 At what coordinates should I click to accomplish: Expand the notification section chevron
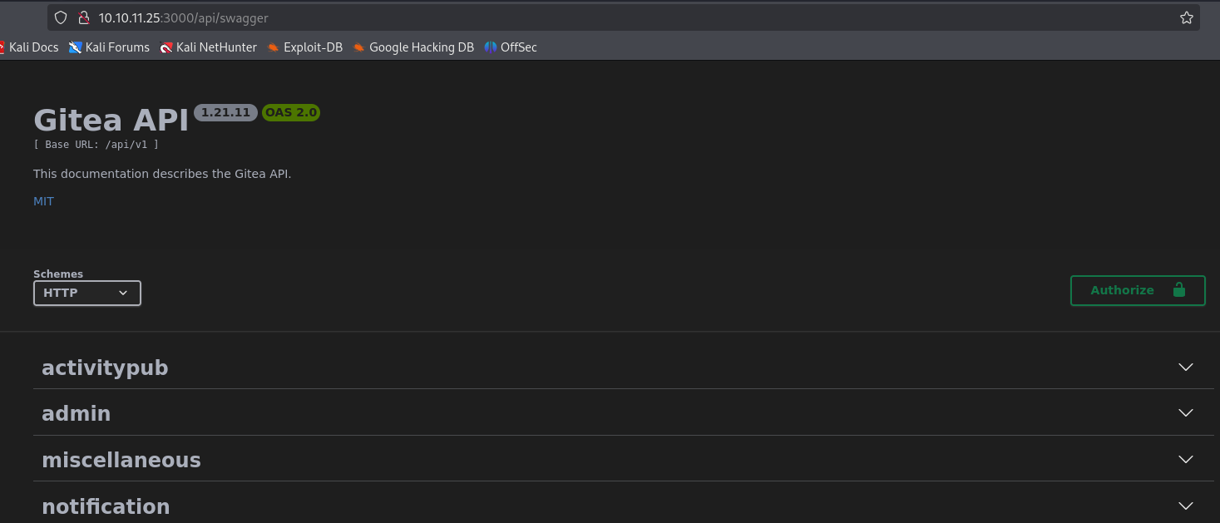point(1186,506)
